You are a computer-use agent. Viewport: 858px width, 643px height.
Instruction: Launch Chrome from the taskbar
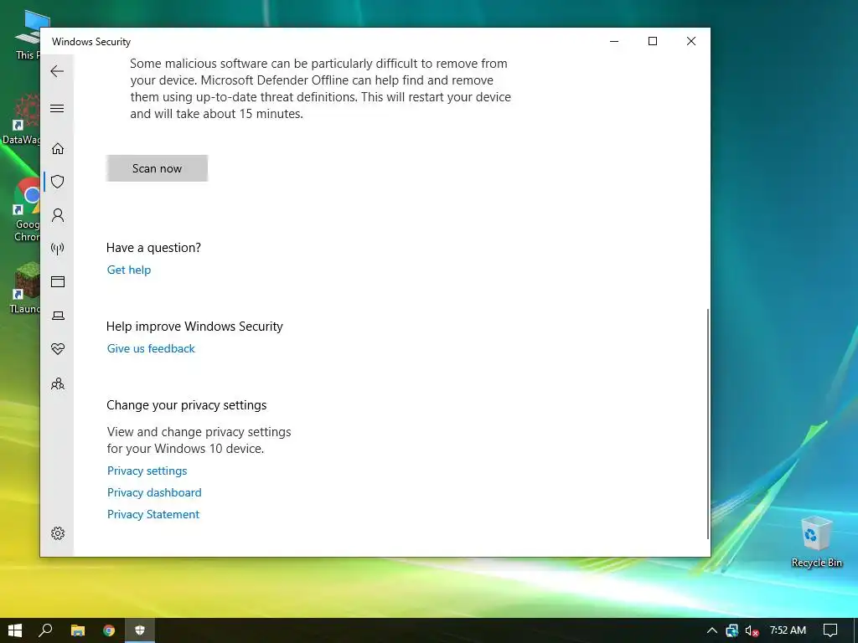click(109, 630)
